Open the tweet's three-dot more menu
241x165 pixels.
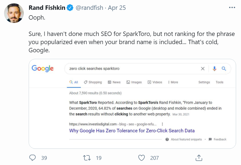[x=232, y=8]
